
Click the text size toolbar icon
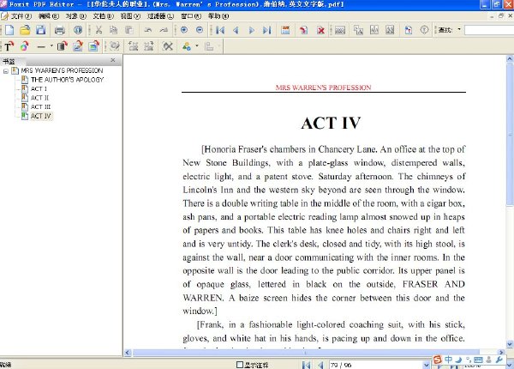(x=358, y=30)
